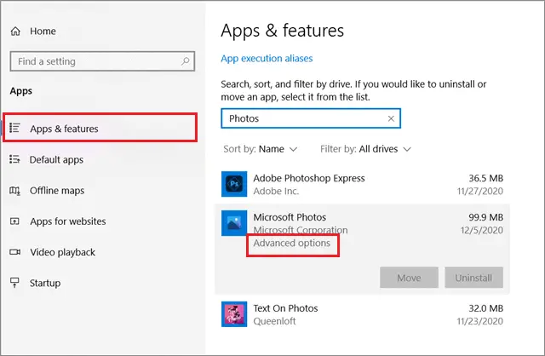This screenshot has width=545, height=356.
Task: Click the Startup icon in sidebar
Action: (x=14, y=283)
